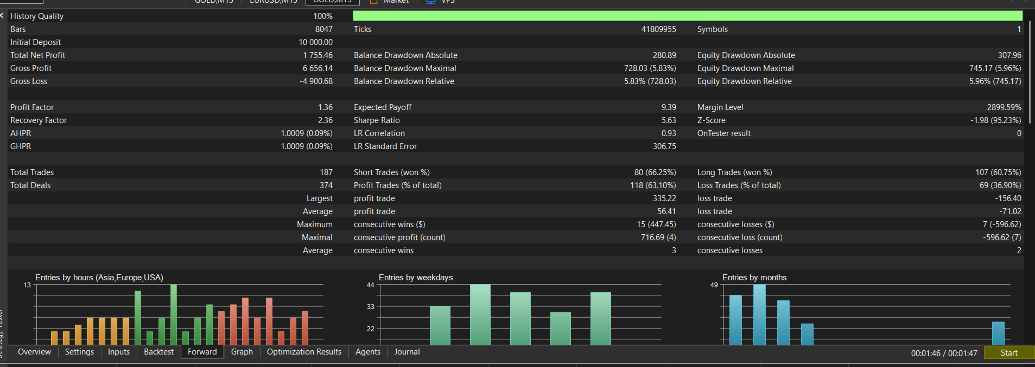Select the Inputs tab
Screen dimensions: 1035x367
pyautogui.click(x=119, y=352)
